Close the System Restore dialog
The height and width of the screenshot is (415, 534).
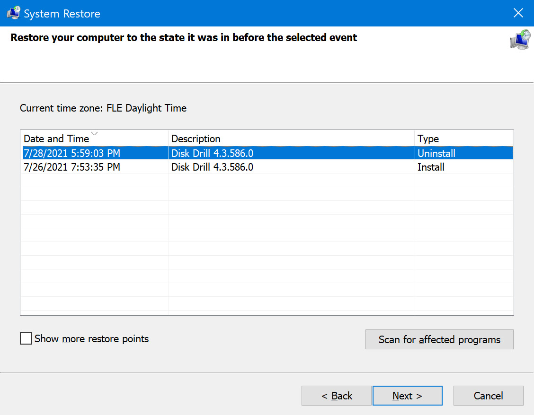pyautogui.click(x=518, y=13)
